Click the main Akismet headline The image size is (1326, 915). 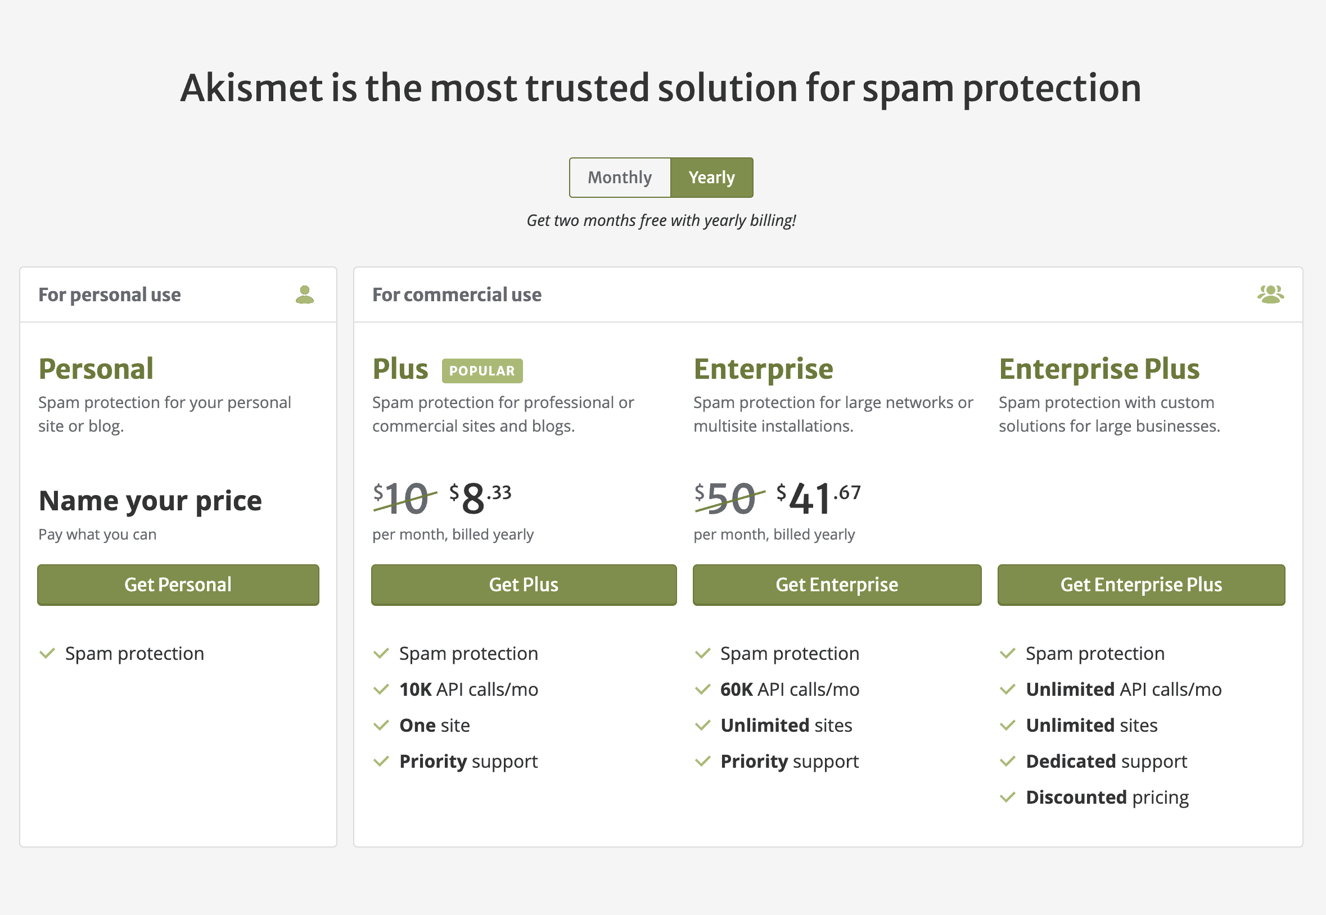pyautogui.click(x=661, y=88)
